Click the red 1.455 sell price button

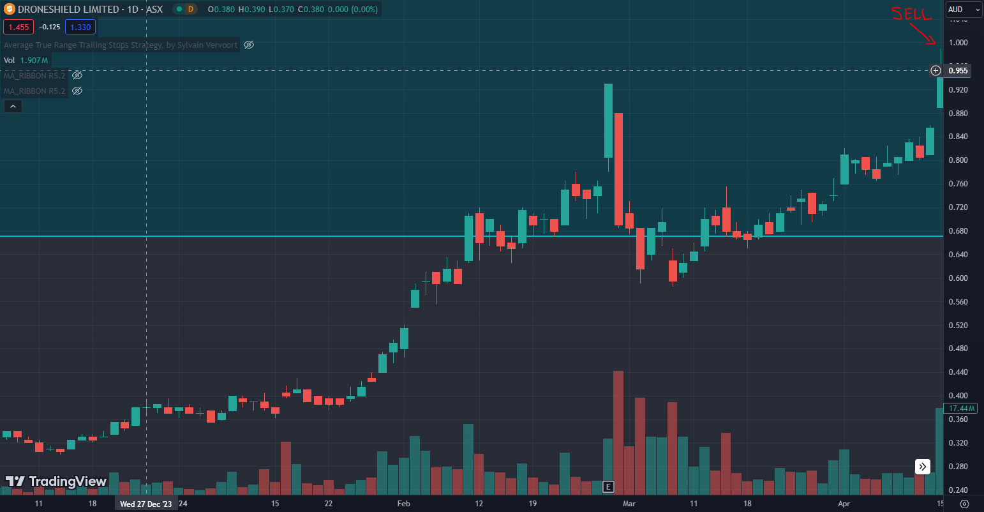tap(18, 27)
